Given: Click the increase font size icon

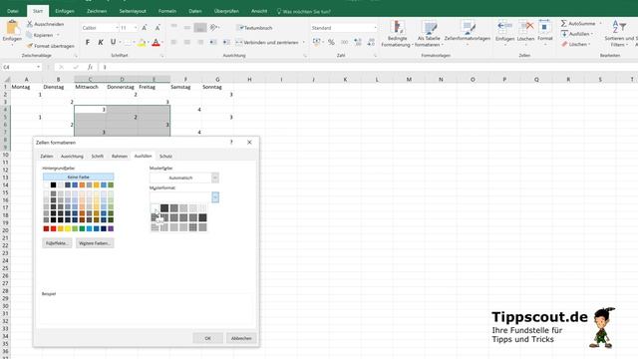Looking at the screenshot, I should 145,28.
